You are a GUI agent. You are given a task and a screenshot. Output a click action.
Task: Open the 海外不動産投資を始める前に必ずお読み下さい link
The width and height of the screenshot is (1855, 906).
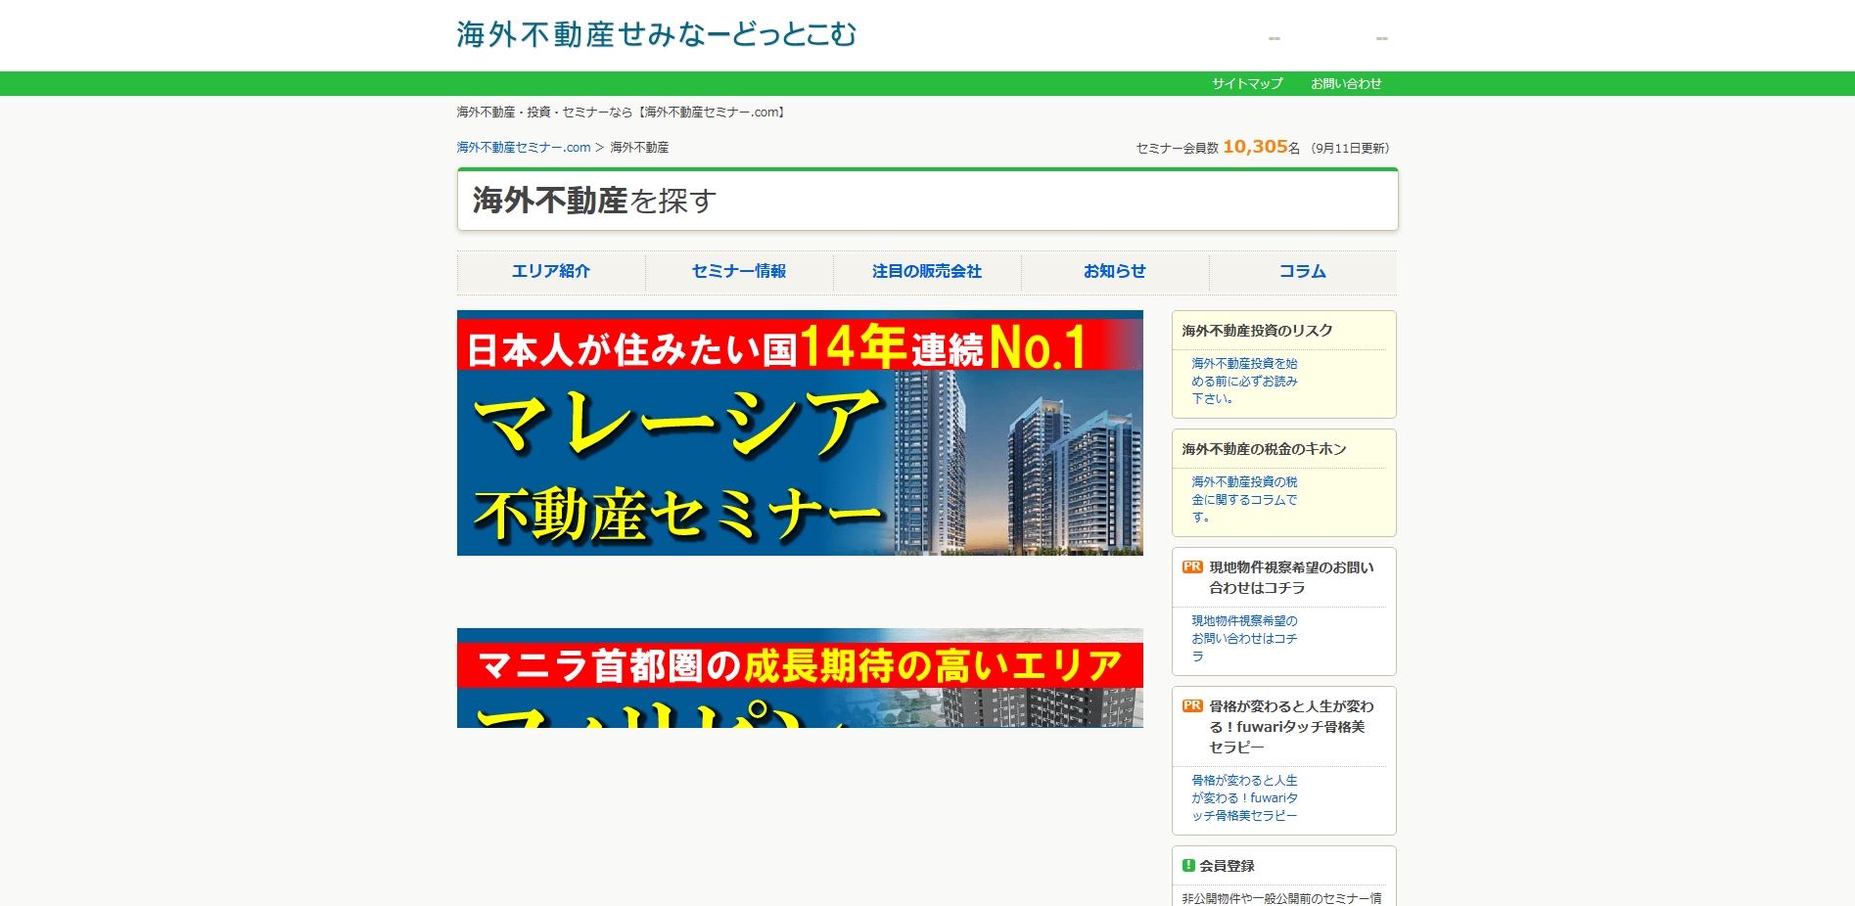point(1244,382)
